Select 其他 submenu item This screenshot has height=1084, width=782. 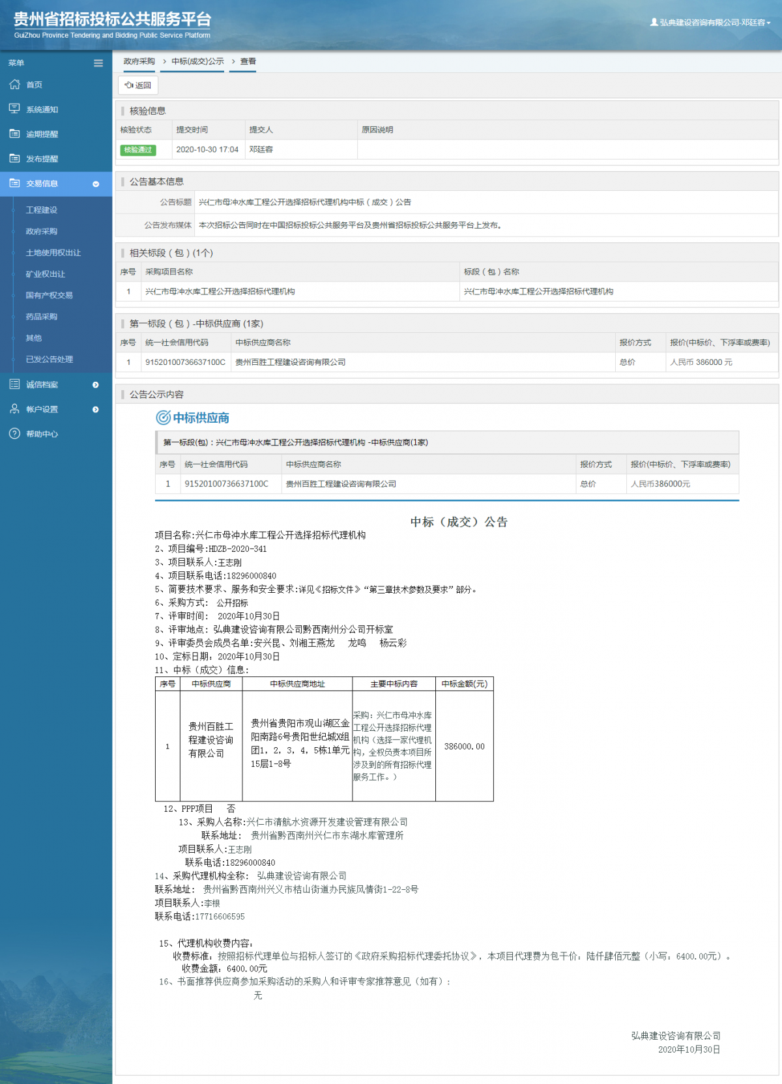(x=34, y=338)
